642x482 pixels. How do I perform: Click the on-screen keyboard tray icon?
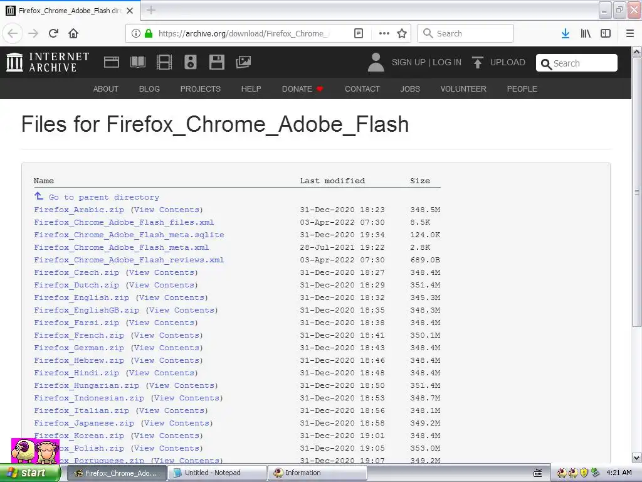[537, 473]
